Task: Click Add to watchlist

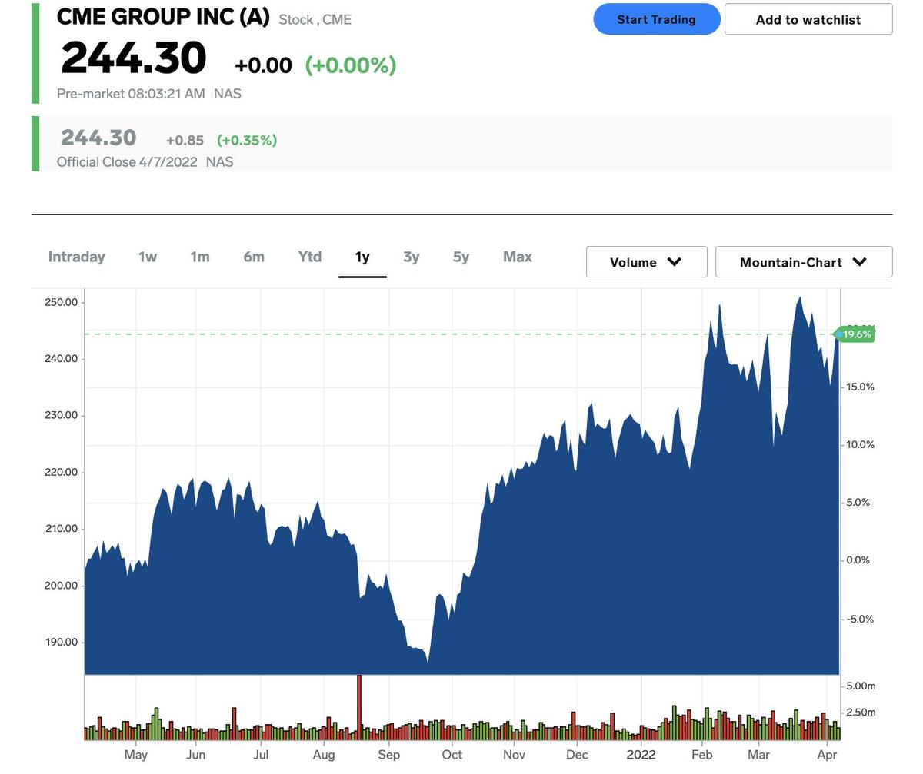Action: pyautogui.click(x=808, y=19)
